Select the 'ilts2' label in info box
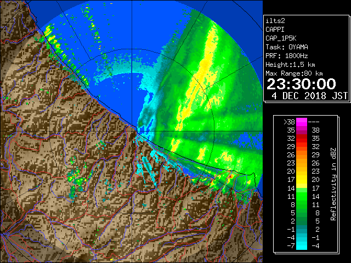The width and height of the screenshot is (351, 263). tap(275, 21)
